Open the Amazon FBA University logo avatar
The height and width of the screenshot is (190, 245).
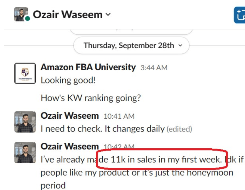[x=25, y=73]
